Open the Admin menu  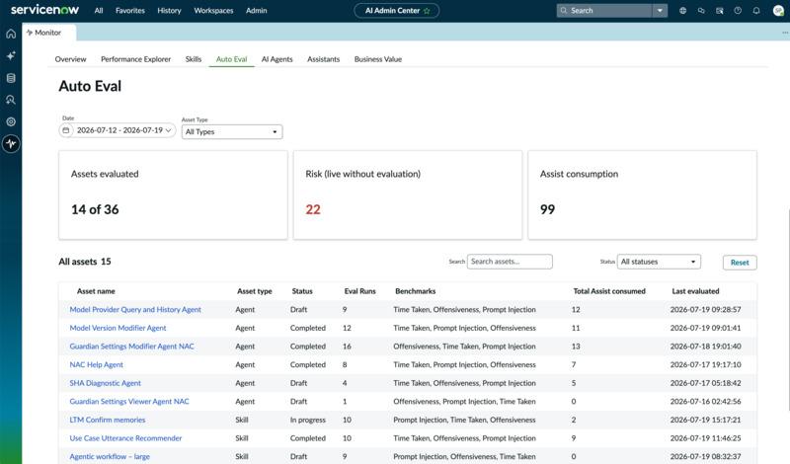(257, 11)
